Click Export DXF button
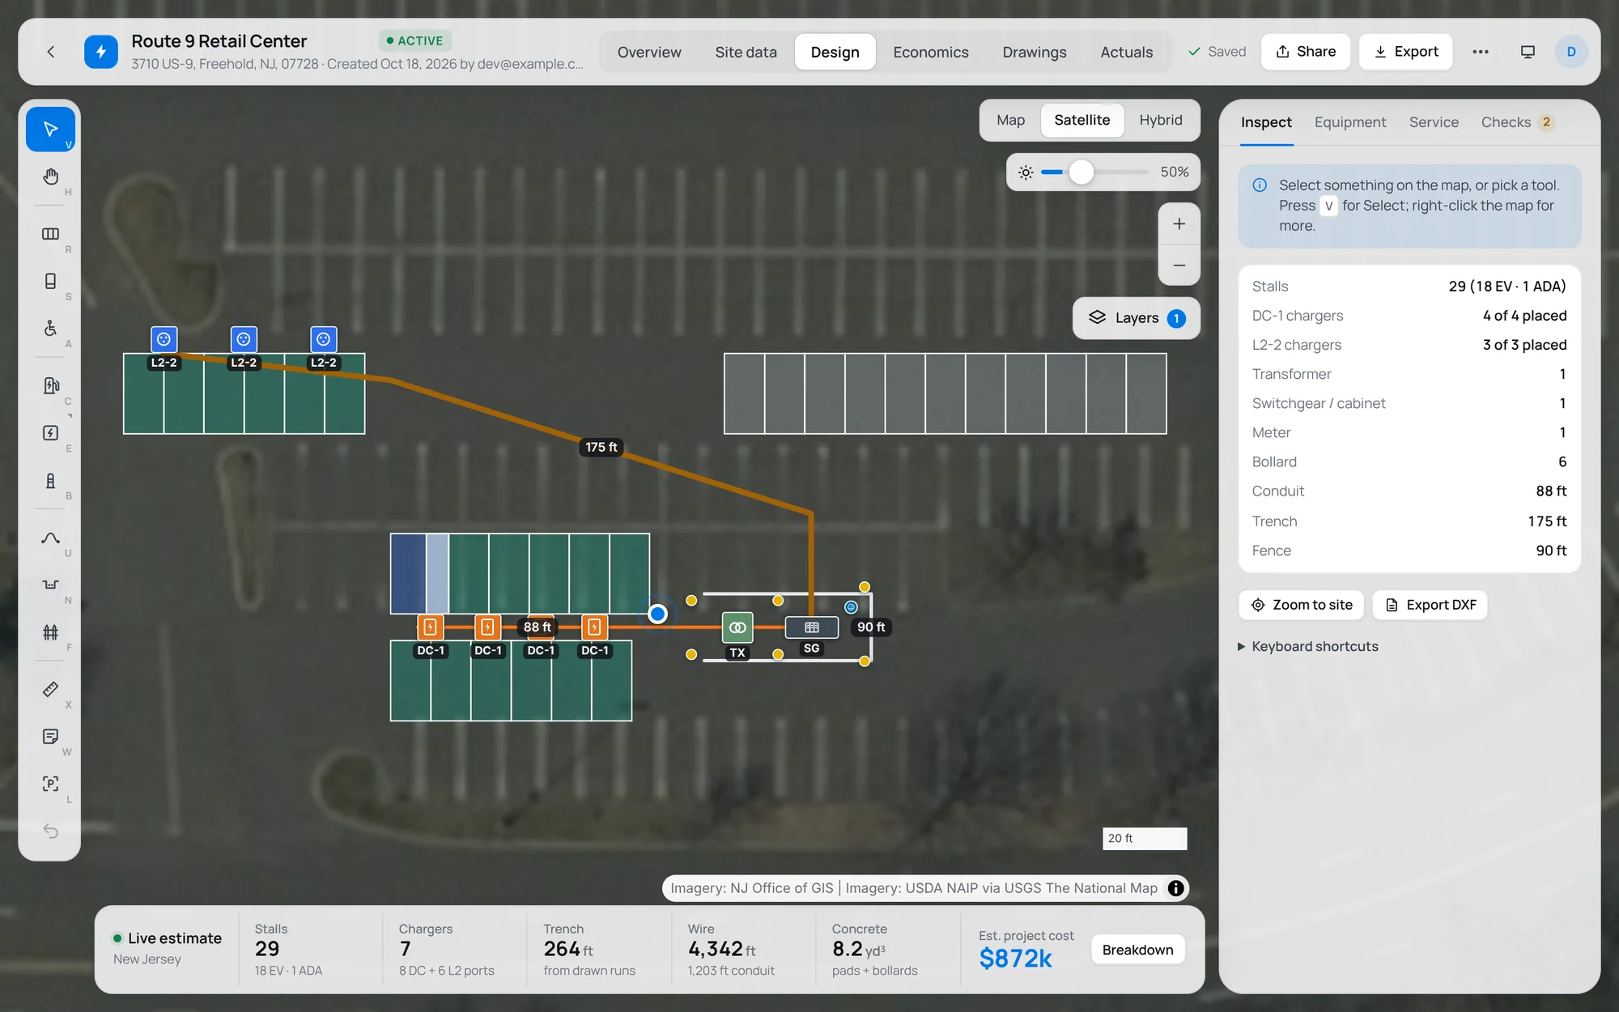1619x1012 pixels. pos(1430,605)
